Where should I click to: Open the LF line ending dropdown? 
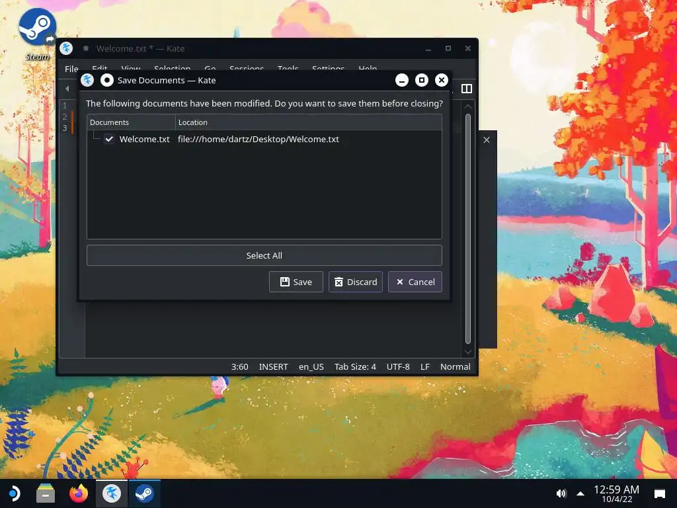coord(425,366)
